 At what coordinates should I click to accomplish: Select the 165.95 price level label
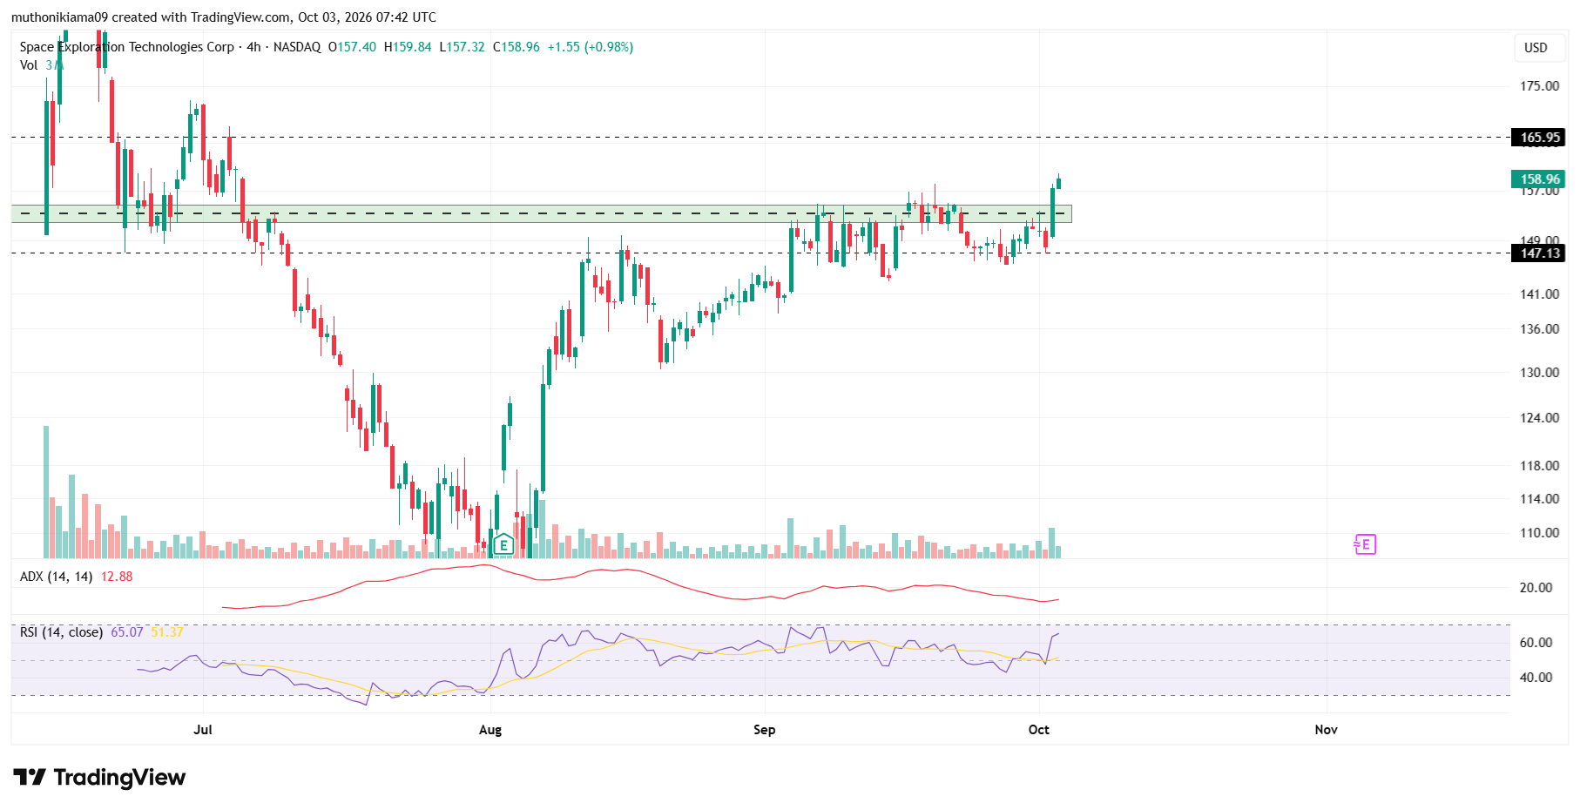1540,137
